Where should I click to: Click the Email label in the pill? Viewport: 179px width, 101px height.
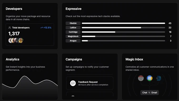point(154,93)
